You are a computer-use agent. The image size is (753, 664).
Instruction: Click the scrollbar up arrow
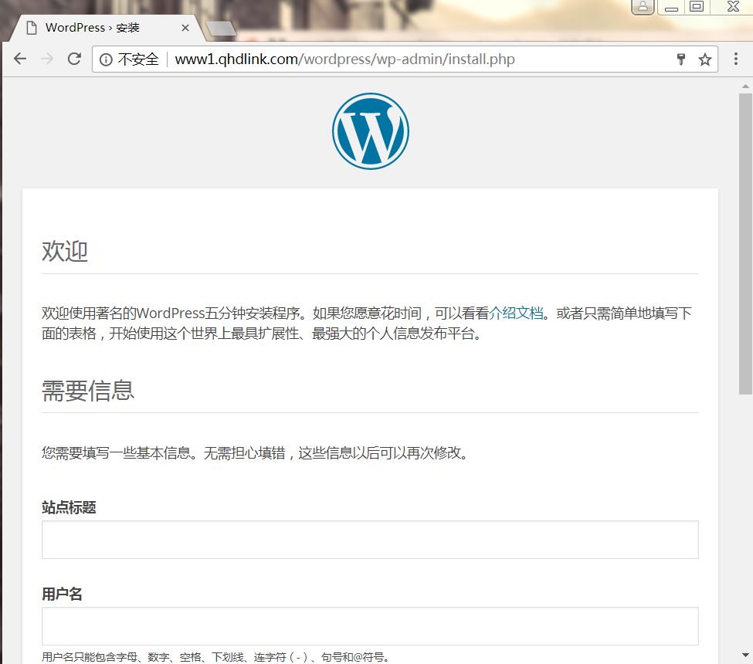click(x=745, y=86)
